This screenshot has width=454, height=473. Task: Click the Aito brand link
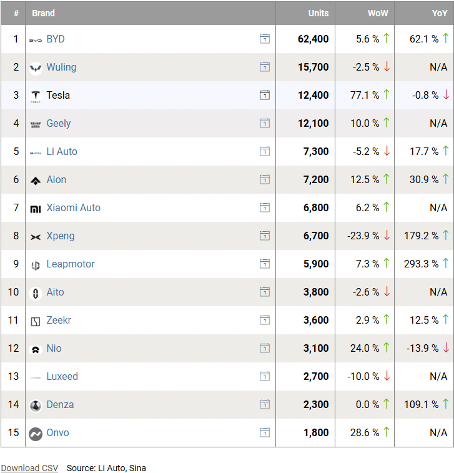pyautogui.click(x=55, y=292)
